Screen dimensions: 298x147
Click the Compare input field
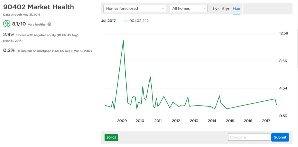249,137
